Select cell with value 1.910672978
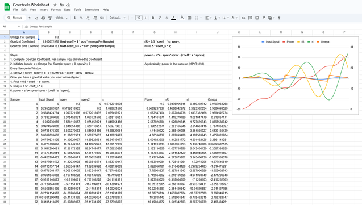The width and height of the screenshot is (362, 205). (x=49, y=41)
